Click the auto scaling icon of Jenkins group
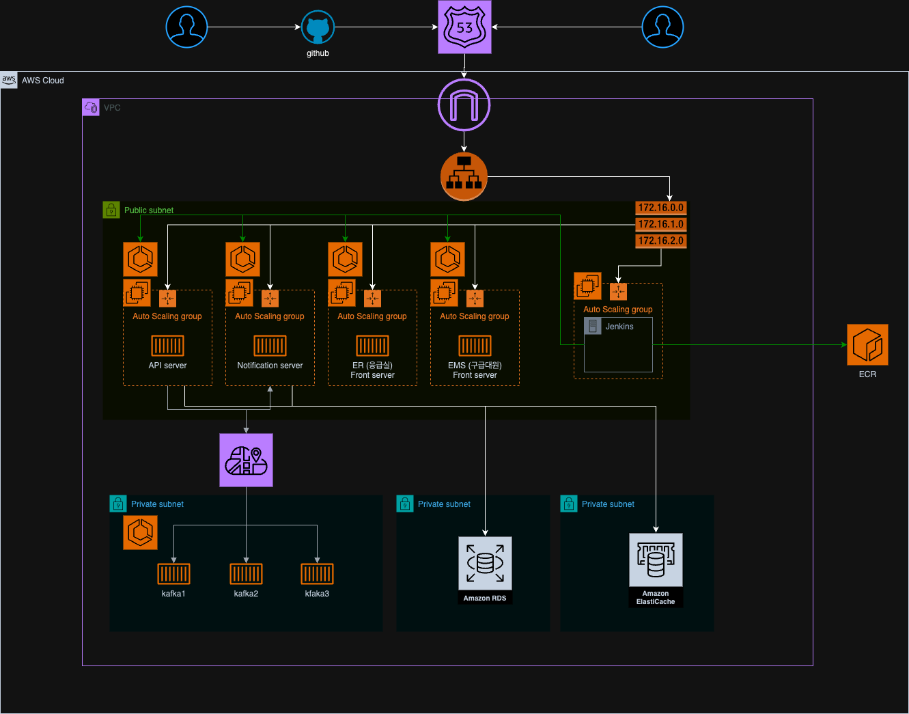 pos(618,292)
